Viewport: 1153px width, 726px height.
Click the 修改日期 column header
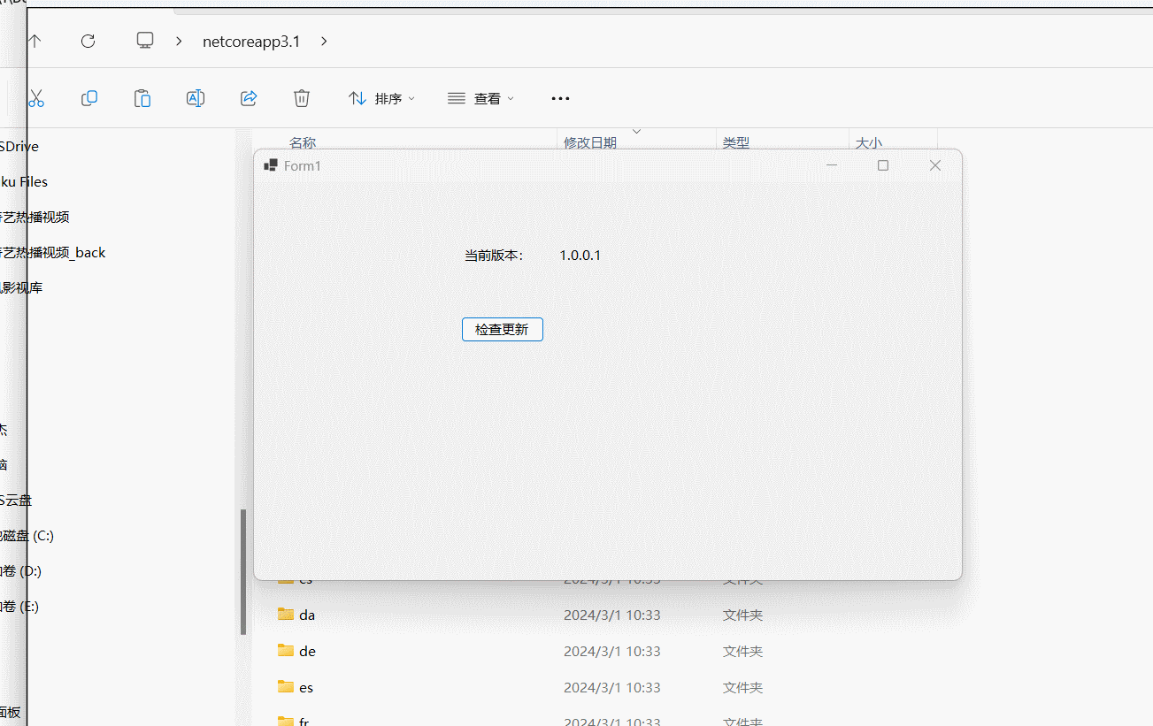[590, 142]
